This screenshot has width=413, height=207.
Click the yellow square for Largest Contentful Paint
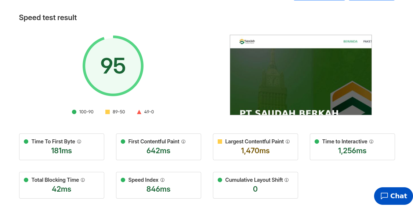pos(220,142)
